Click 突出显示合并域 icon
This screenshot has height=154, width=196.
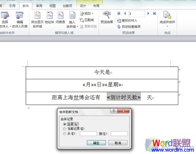coord(37,15)
